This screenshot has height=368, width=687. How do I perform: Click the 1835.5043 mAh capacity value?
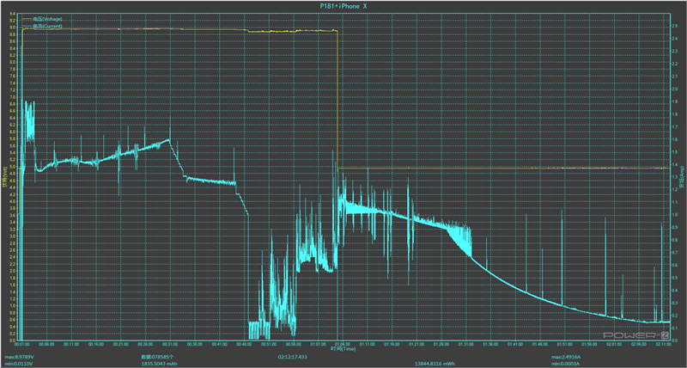[x=160, y=364]
